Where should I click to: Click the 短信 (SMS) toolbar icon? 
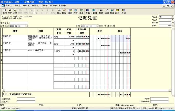click(x=112, y=11)
